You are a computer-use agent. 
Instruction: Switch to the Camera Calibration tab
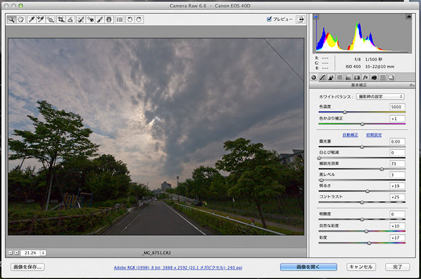(374, 77)
